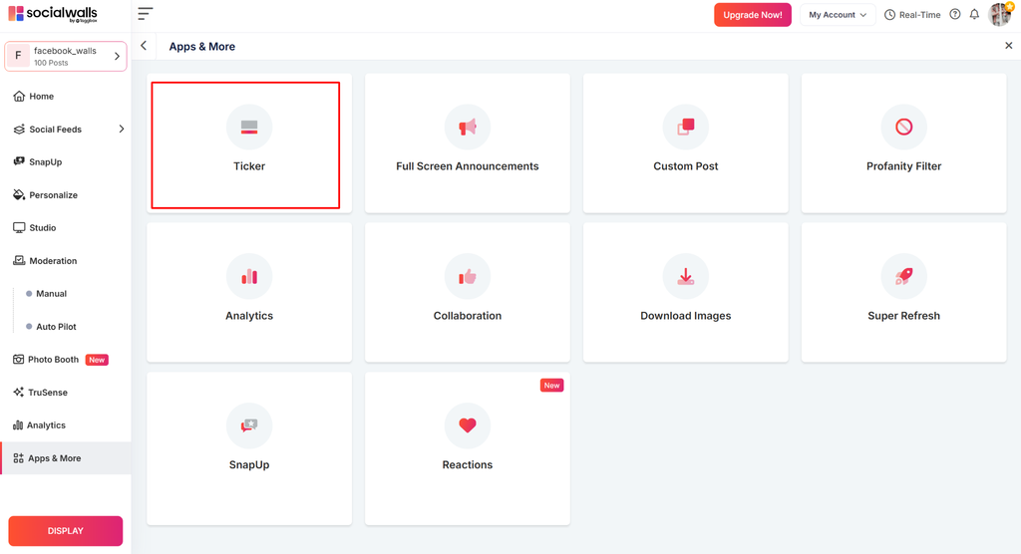The height and width of the screenshot is (554, 1021).
Task: Open the Ticker app card icon
Action: pyautogui.click(x=249, y=127)
